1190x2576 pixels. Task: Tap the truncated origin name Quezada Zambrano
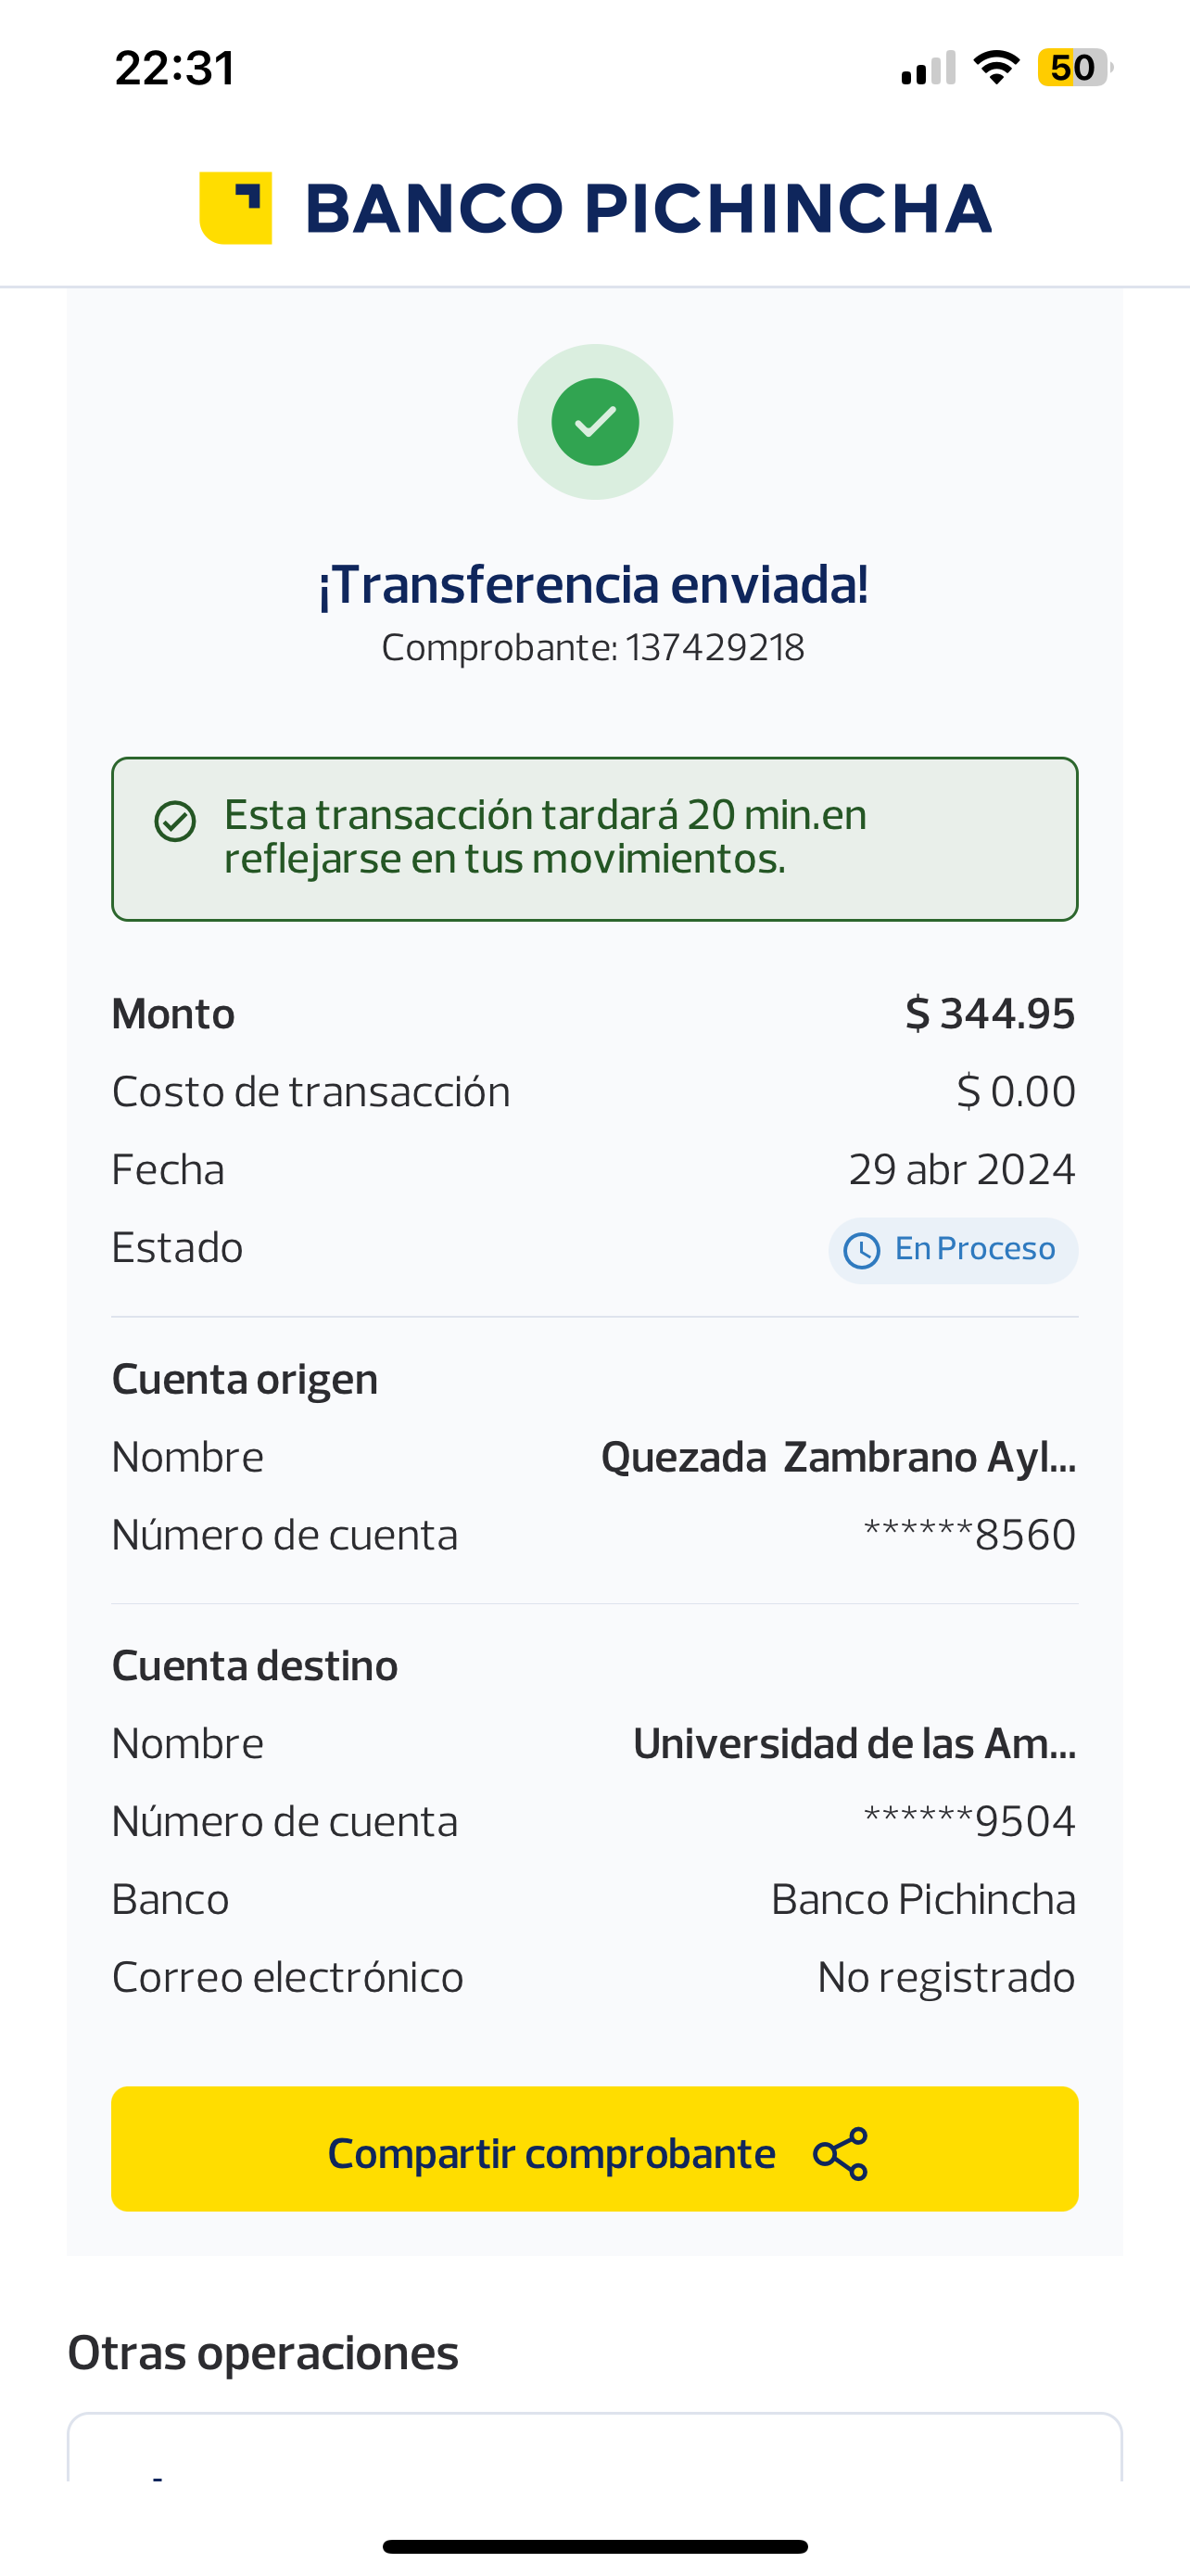point(837,1457)
